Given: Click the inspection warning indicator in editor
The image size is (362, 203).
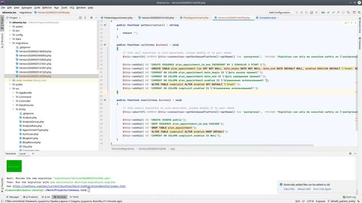Looking at the screenshot, I should [x=346, y=23].
